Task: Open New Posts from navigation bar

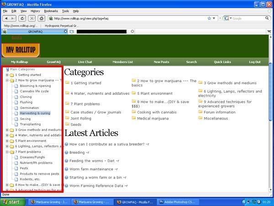Action: tap(161, 62)
